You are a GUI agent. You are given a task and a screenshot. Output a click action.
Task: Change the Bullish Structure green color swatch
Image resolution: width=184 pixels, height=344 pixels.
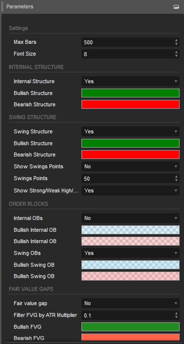[x=130, y=93]
